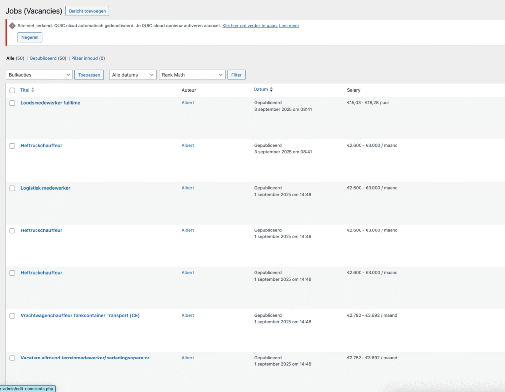This screenshot has width=505, height=392.
Task: Open the Rank Math filter dropdown
Action: [x=192, y=75]
